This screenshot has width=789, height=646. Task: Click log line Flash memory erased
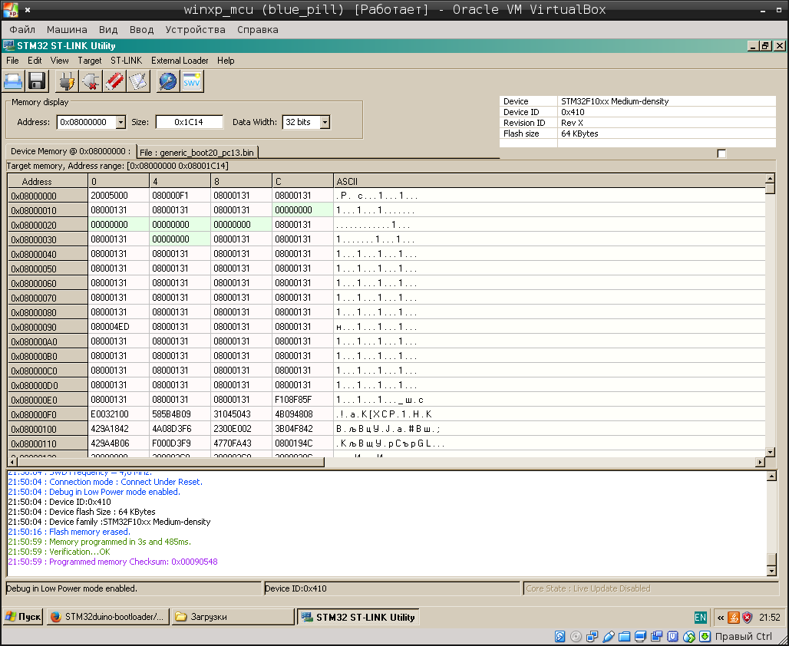(x=69, y=532)
